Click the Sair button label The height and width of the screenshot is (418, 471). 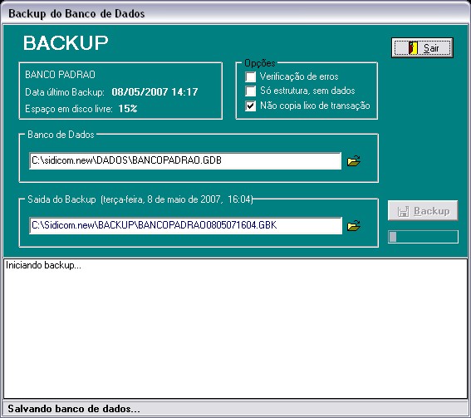(x=431, y=48)
